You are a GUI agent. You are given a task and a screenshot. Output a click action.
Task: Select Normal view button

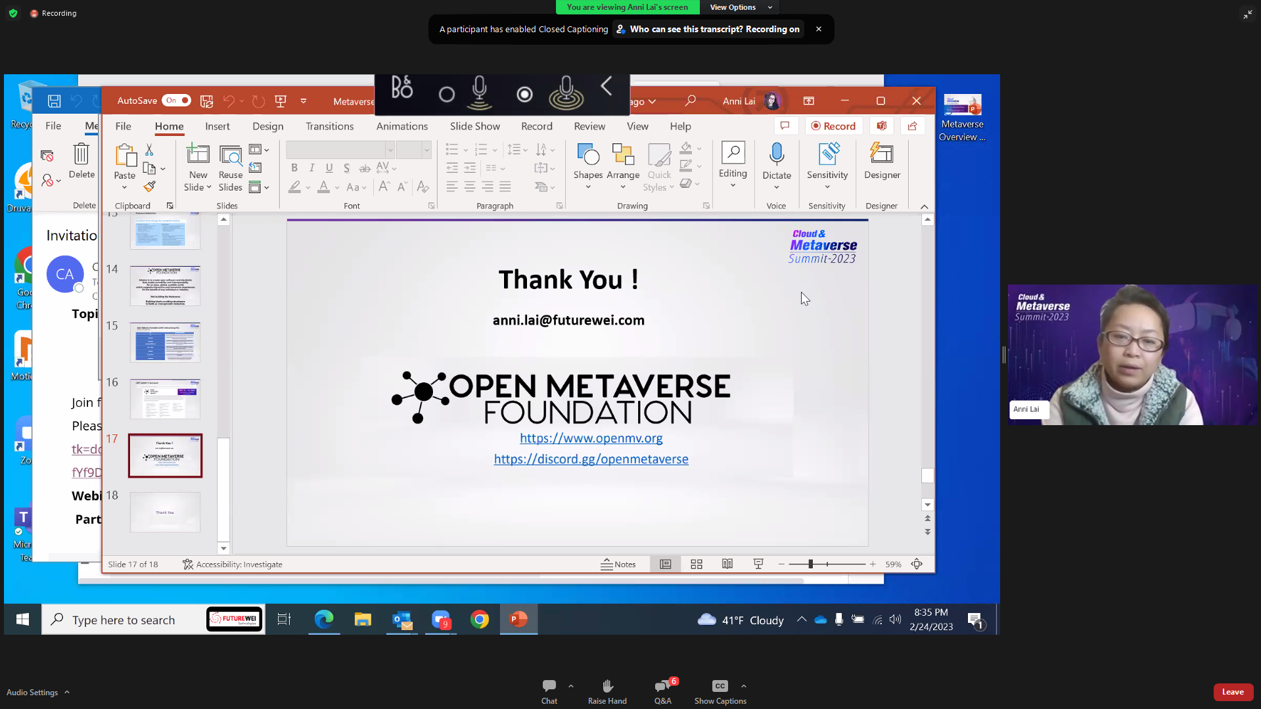click(665, 564)
